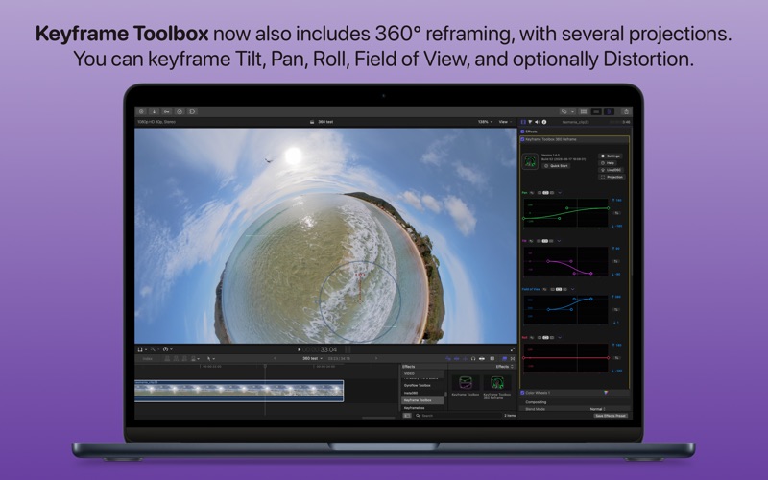
Task: Expand the Roll row chevron
Action: [x=560, y=338]
